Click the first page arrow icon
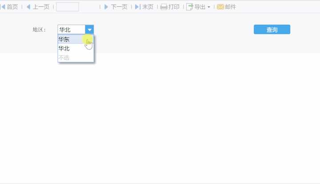 point(3,7)
